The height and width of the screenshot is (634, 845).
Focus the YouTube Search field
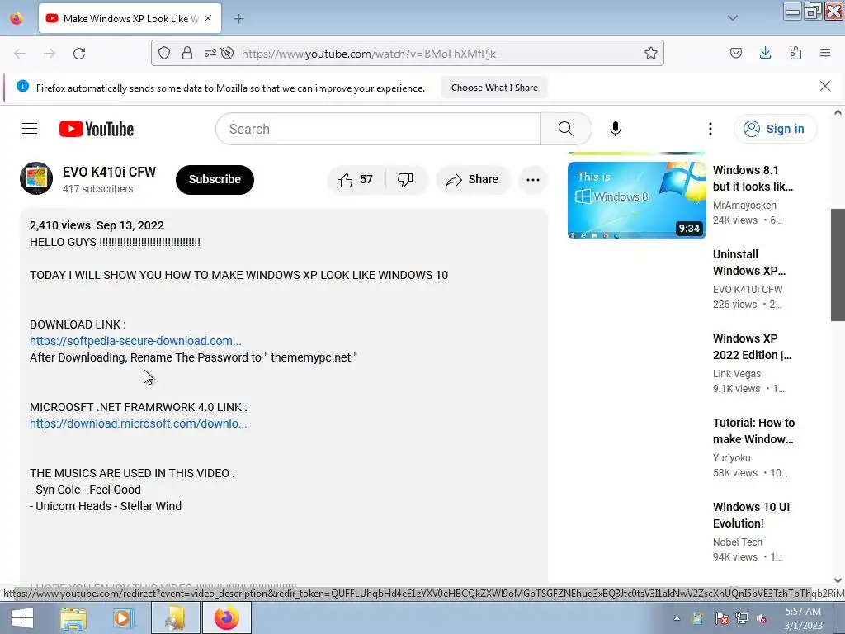pos(378,129)
